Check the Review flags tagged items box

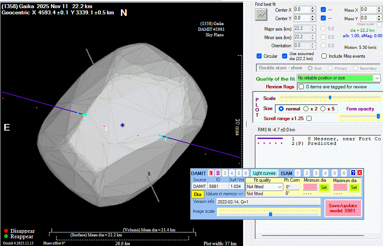(x=301, y=87)
